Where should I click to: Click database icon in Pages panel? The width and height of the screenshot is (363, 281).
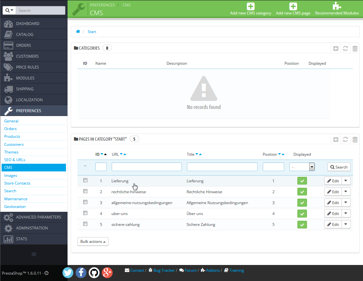[x=355, y=139]
